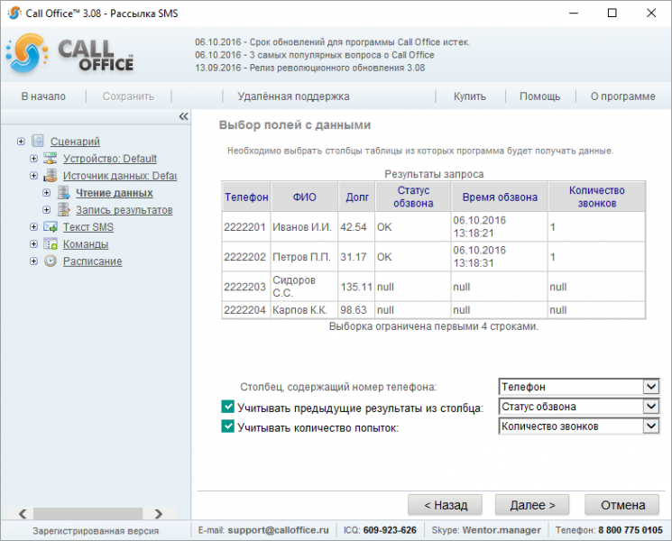Click the Время обзвона column header
The width and height of the screenshot is (672, 541).
500,197
